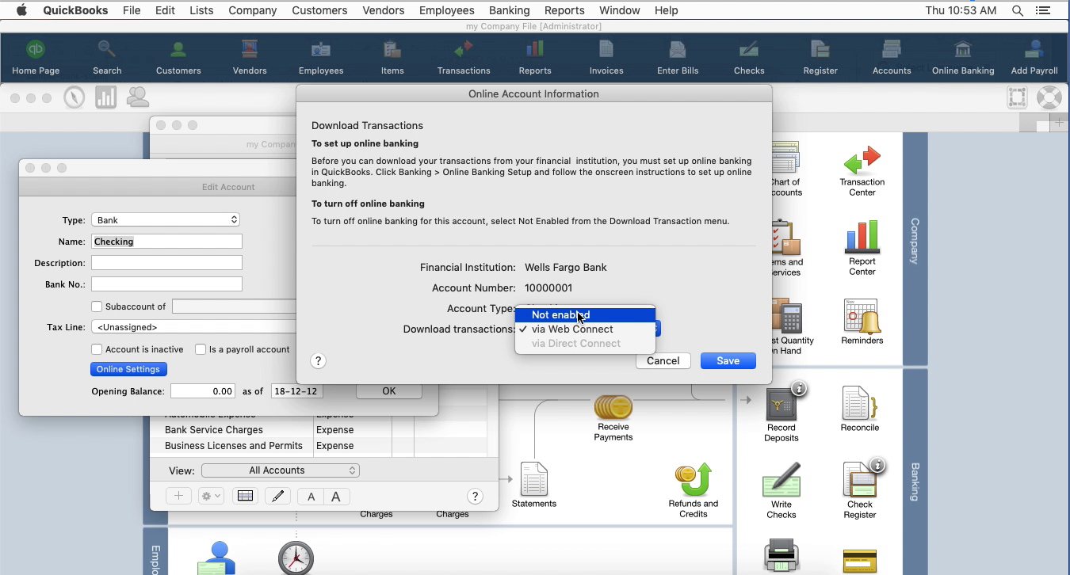Open the Enter Bills toolbar icon
Viewport: 1070px width, 575px height.
678,57
